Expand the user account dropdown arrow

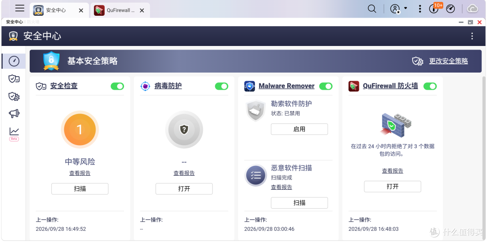pos(406,8)
